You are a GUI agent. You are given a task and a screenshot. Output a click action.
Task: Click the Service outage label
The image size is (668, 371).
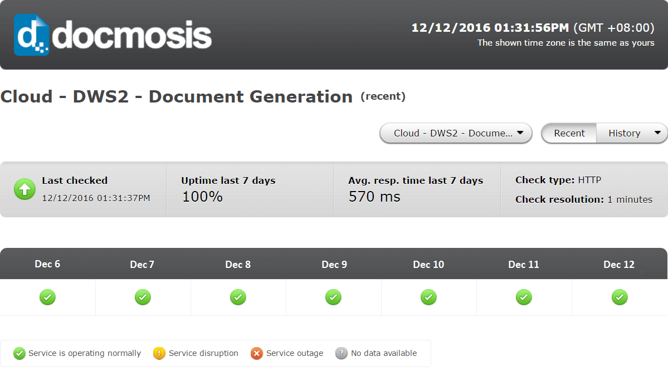click(x=295, y=353)
